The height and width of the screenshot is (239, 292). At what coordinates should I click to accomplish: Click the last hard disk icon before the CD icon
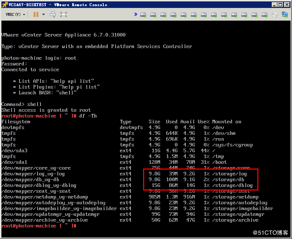[x=265, y=14]
